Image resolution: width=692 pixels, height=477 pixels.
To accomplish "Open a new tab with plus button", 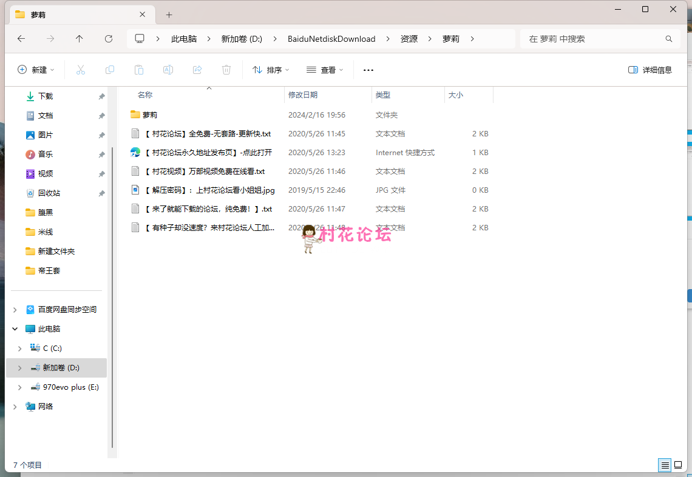I will click(169, 15).
